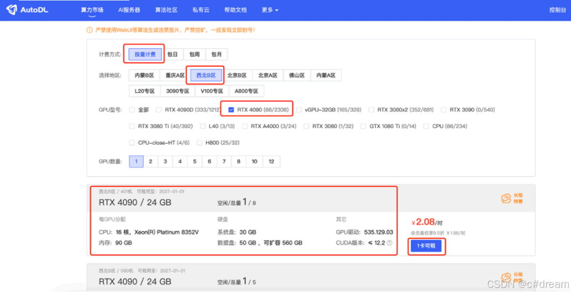This screenshot has width=571, height=294.
Task: Check the RTX 3090 (0/540) checkbox
Action: pyautogui.click(x=443, y=109)
